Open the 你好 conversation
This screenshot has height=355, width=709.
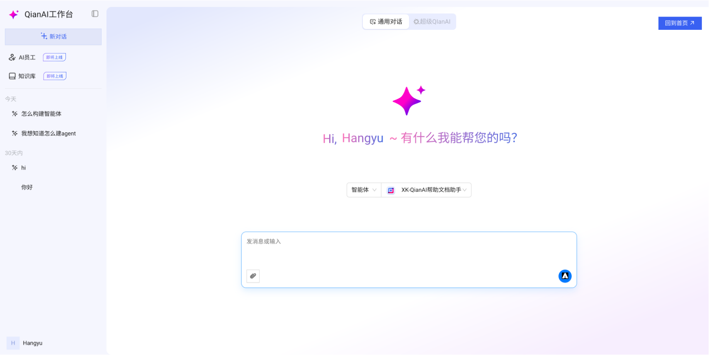click(x=27, y=187)
